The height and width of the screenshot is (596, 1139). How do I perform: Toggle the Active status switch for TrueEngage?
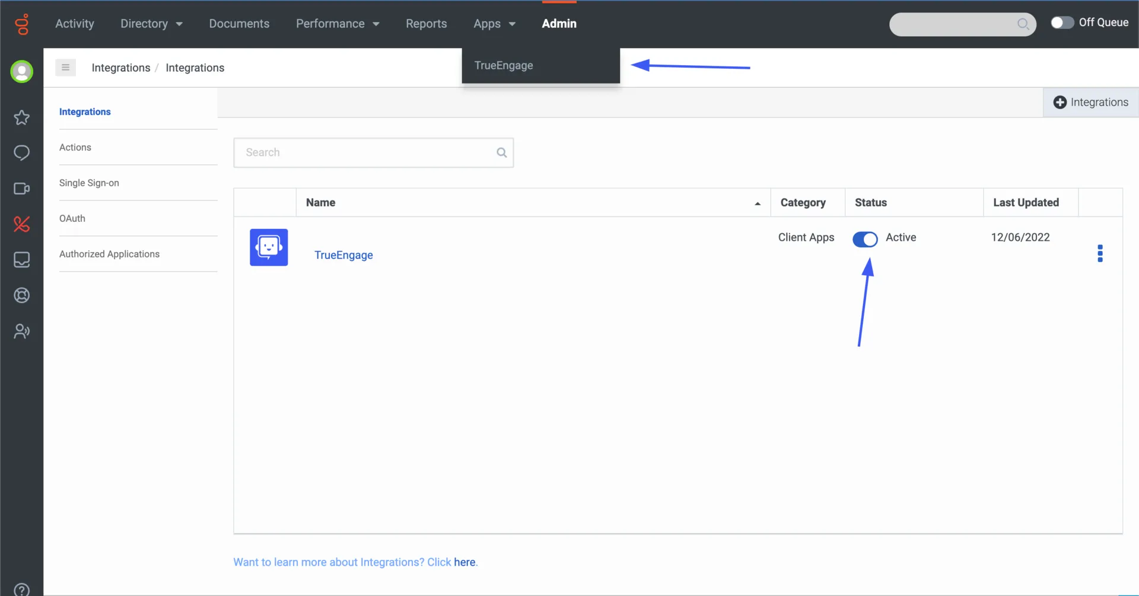click(x=865, y=239)
